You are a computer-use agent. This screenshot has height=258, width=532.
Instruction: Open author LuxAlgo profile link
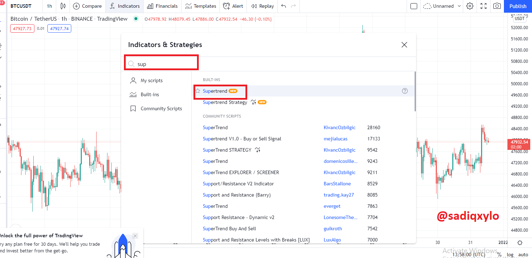point(332,240)
